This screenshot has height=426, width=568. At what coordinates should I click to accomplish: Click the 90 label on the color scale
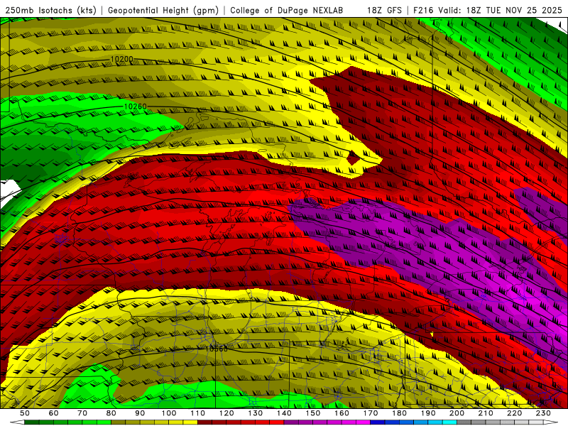coord(140,413)
